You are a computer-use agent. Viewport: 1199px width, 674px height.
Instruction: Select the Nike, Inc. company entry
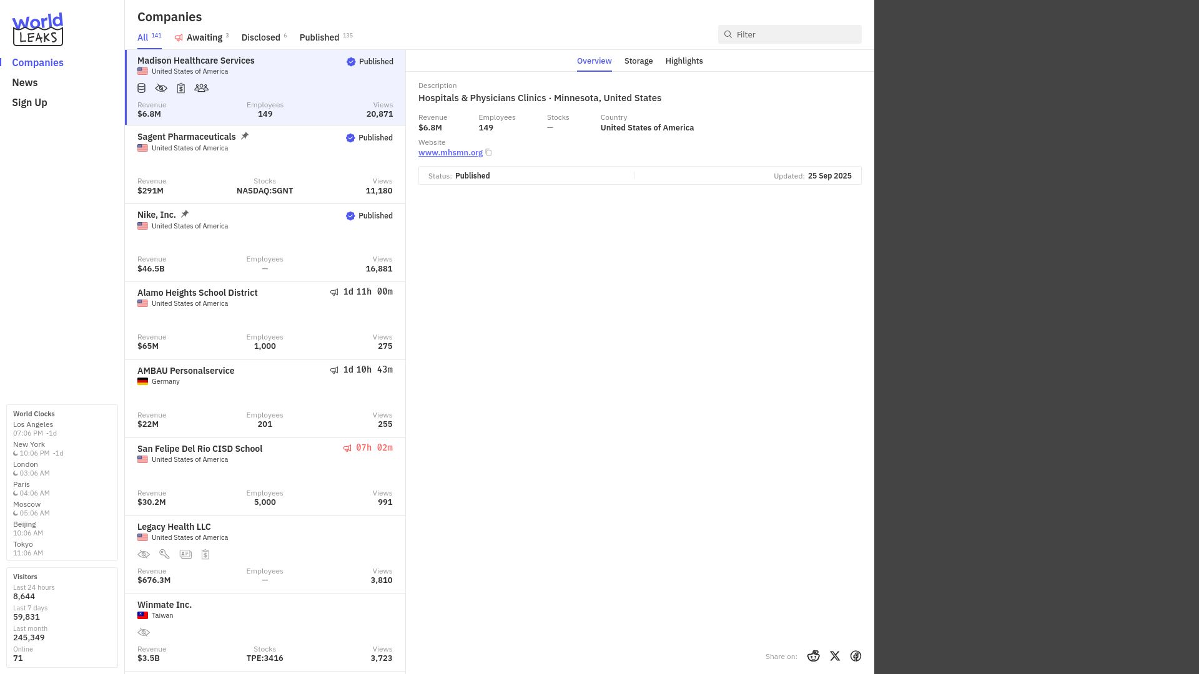[265, 243]
